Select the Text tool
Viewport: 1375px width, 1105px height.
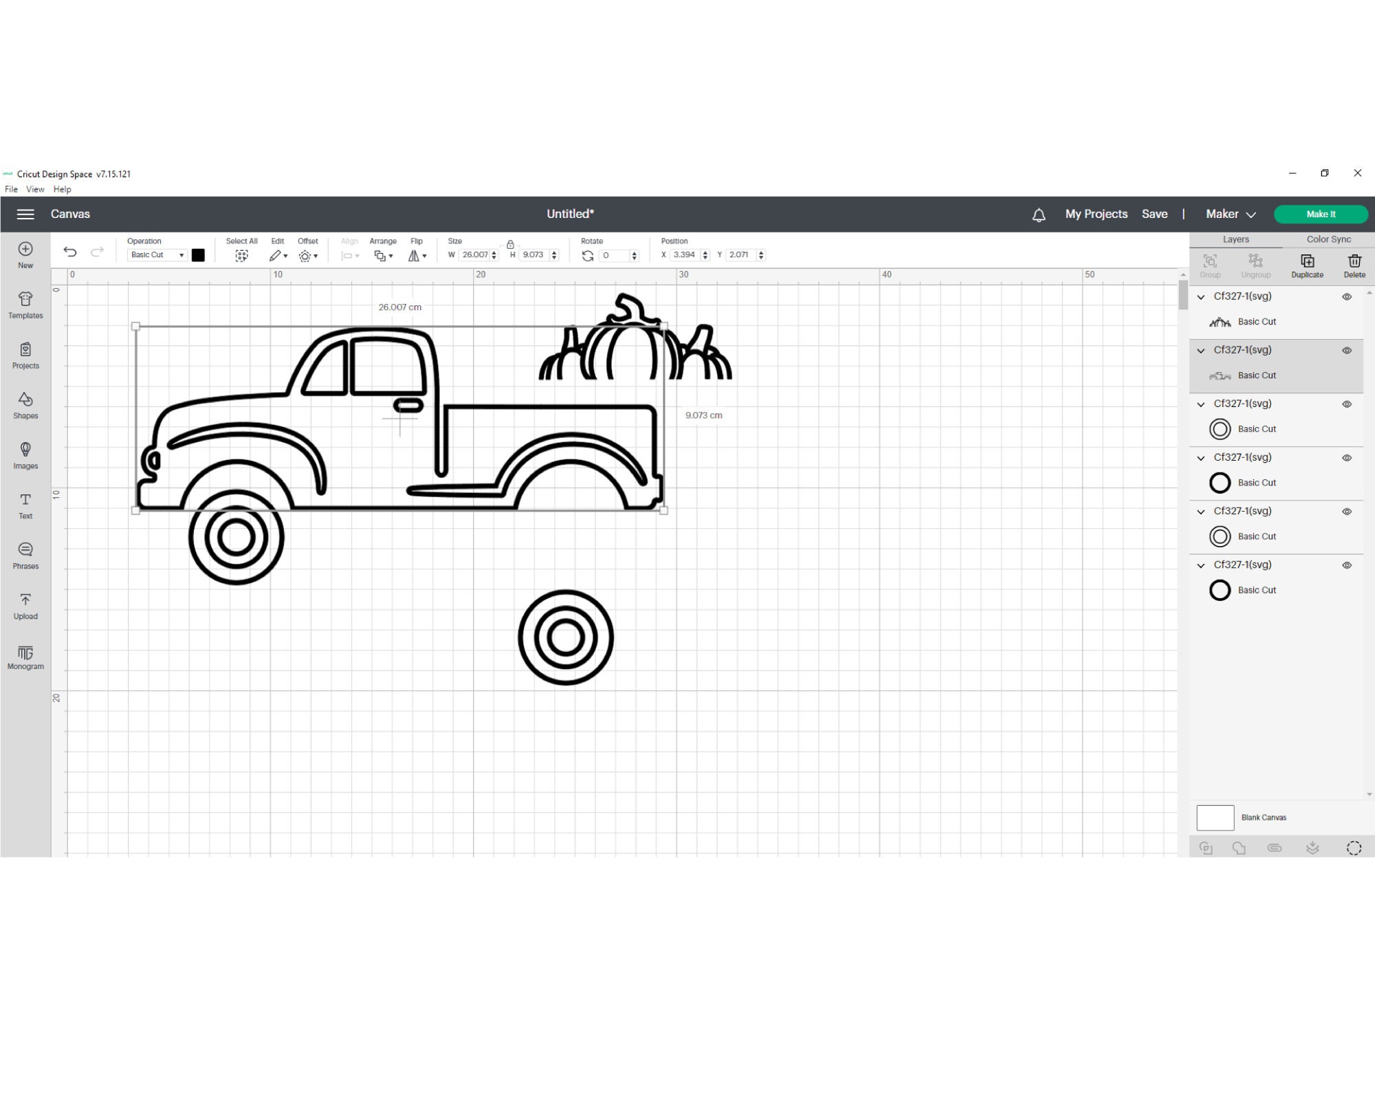tap(25, 507)
